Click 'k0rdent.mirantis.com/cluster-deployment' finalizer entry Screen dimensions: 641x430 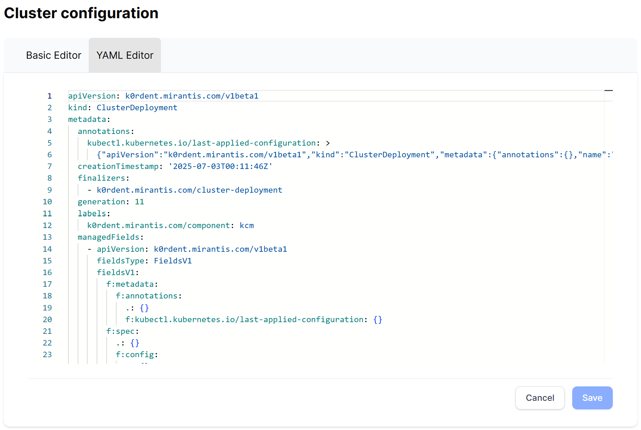(189, 190)
